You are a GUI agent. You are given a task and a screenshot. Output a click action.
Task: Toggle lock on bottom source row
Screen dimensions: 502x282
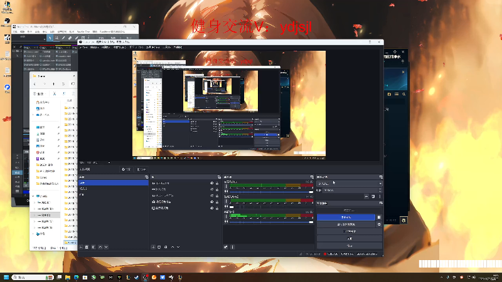pyautogui.click(x=217, y=208)
